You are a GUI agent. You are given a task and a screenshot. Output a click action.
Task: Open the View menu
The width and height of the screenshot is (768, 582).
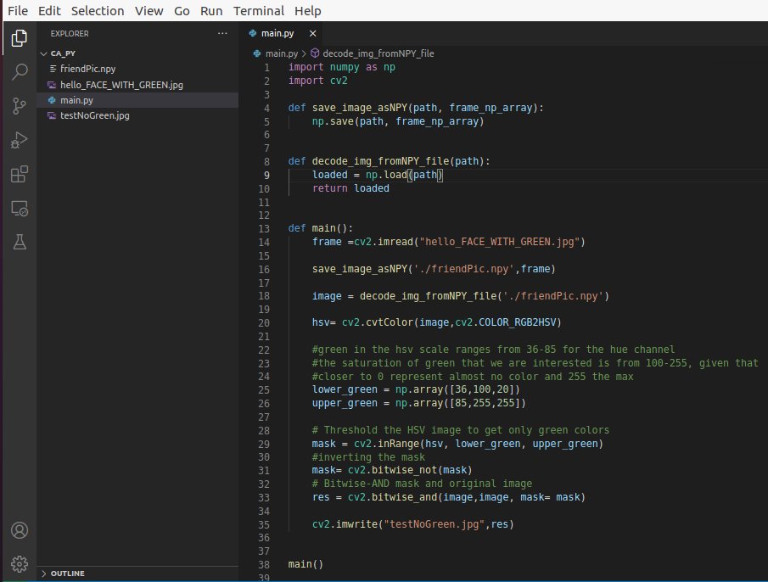click(x=149, y=11)
